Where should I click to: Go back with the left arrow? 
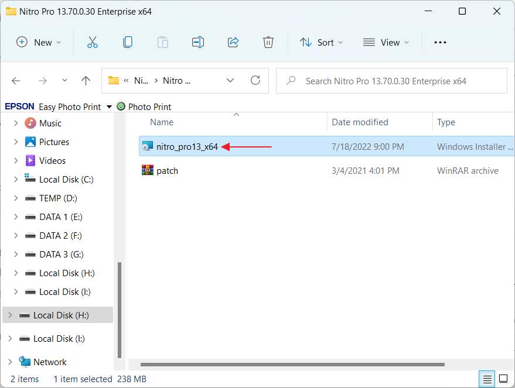pos(16,81)
